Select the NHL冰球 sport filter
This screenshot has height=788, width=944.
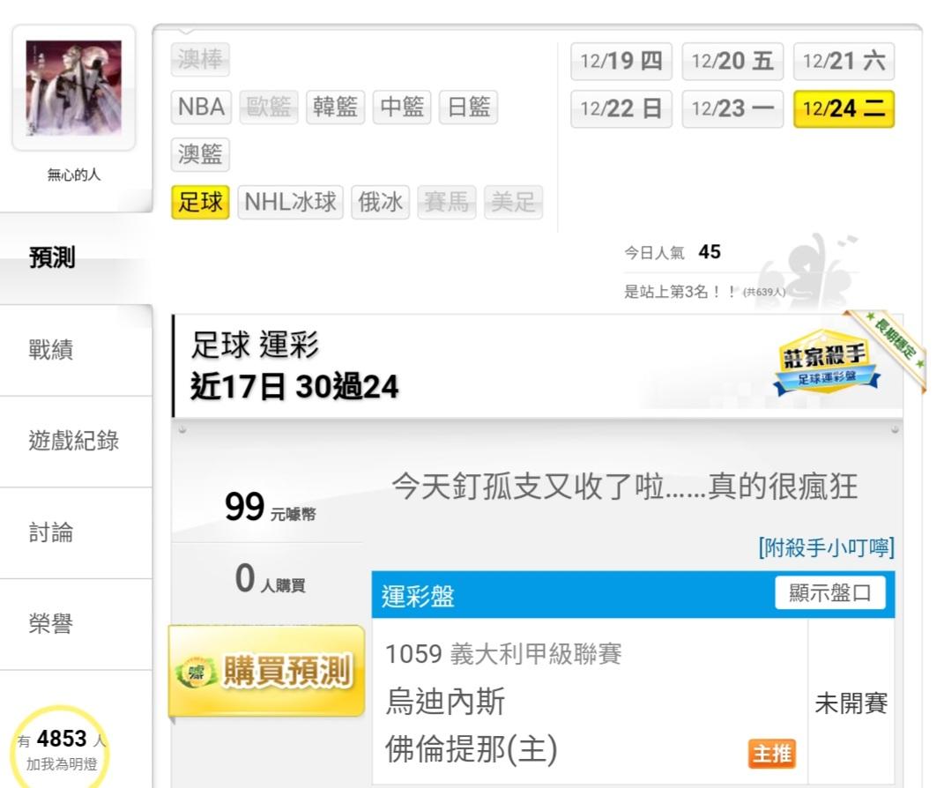coord(290,202)
